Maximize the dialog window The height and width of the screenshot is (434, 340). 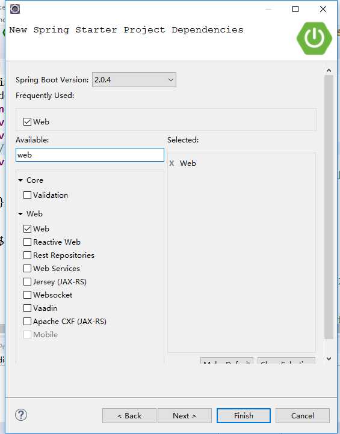coord(295,9)
